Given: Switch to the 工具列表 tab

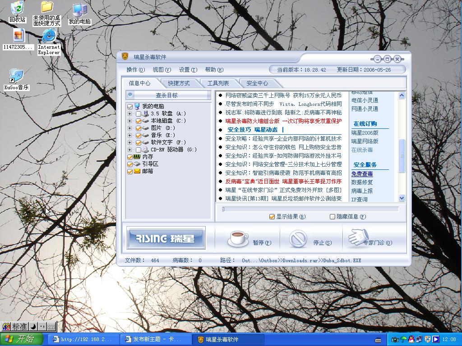Looking at the screenshot, I should tap(218, 83).
